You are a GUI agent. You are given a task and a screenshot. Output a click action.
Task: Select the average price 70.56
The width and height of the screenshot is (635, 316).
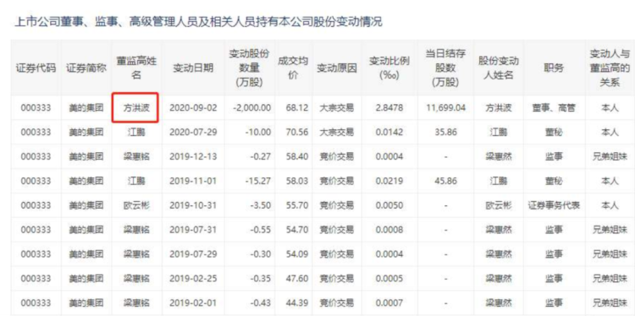(296, 132)
